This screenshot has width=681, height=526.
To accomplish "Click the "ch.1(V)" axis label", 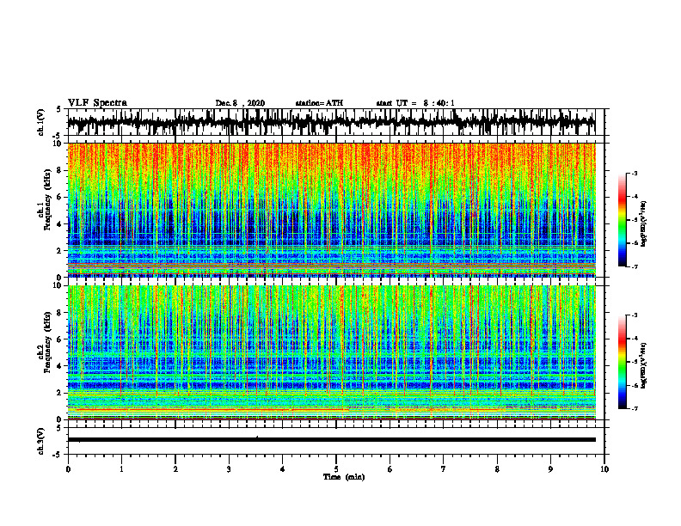I will [x=40, y=122].
